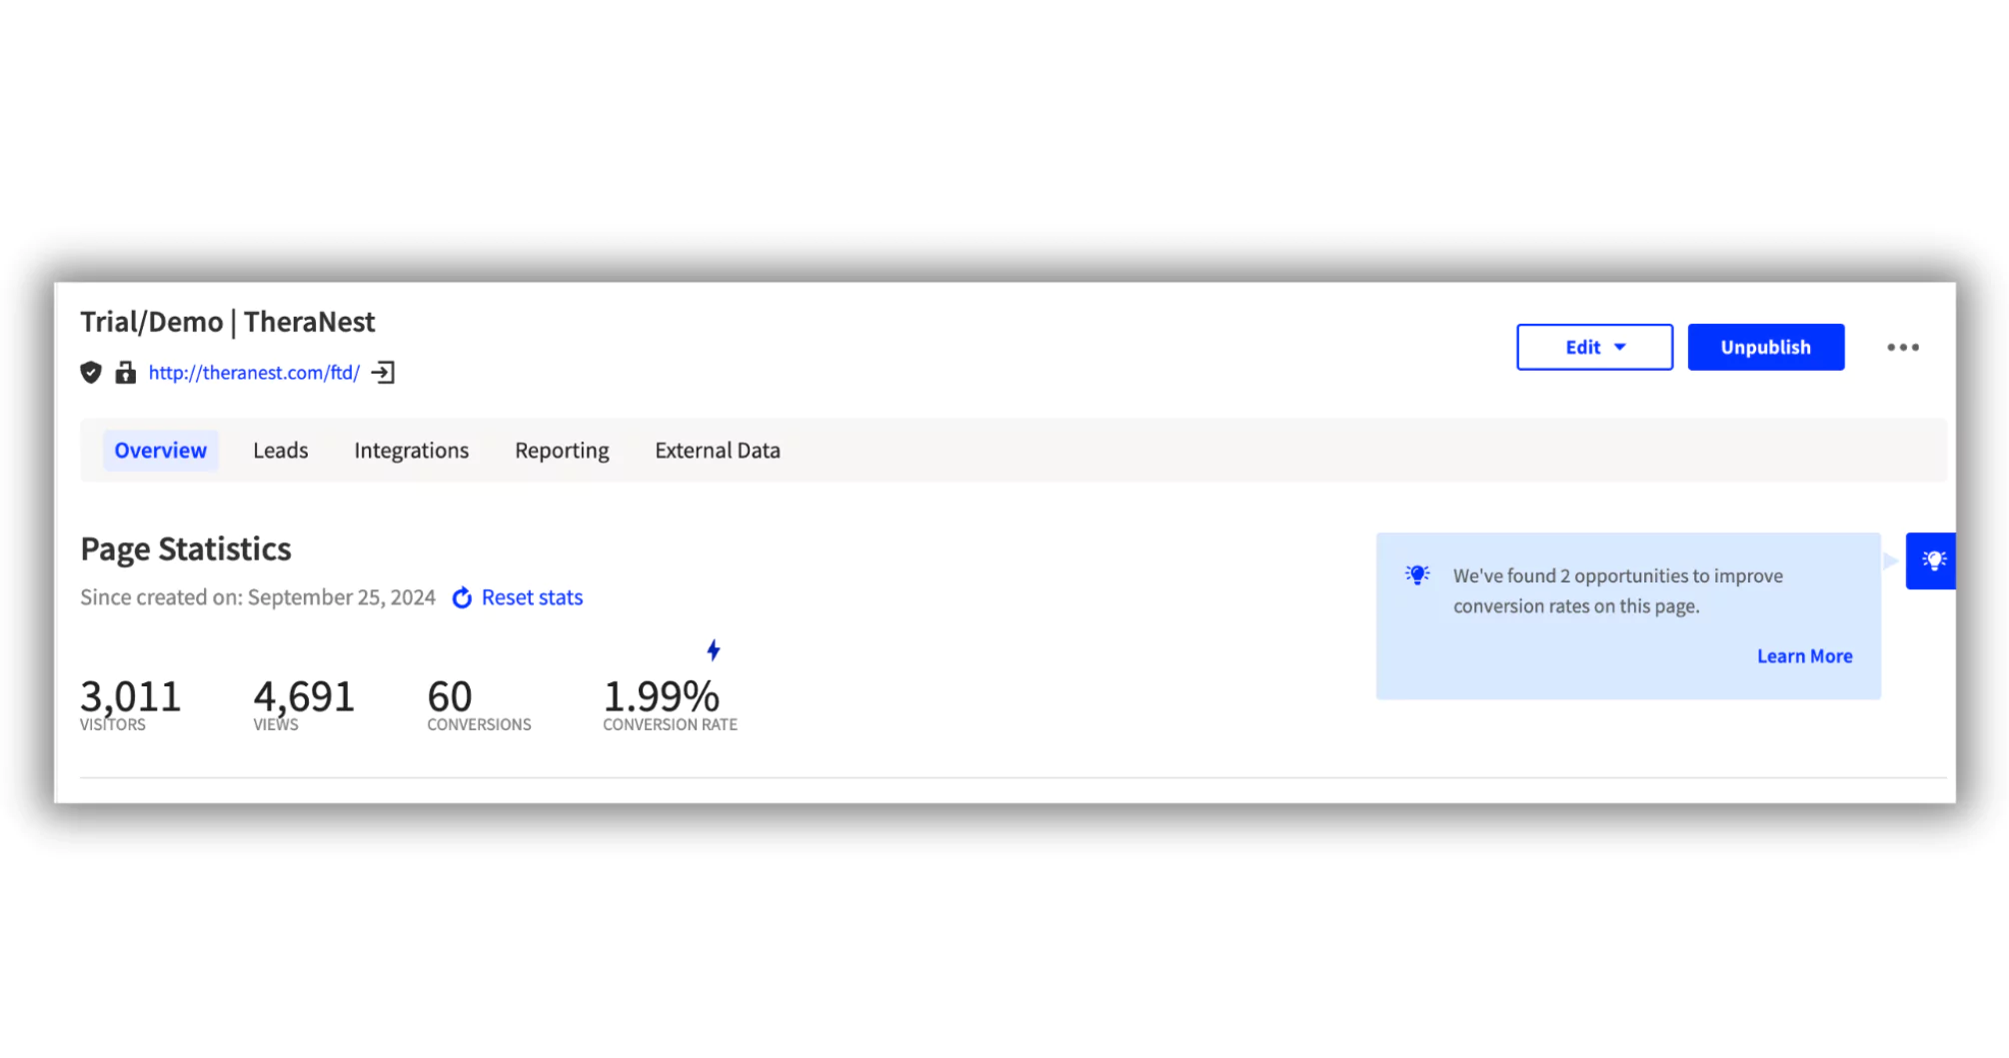Go to the Reporting tab
Viewport: 2009px width, 1058px height.
point(562,451)
